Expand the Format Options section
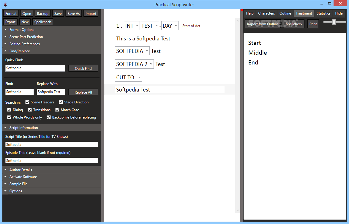The height and width of the screenshot is (224, 349). (52, 30)
